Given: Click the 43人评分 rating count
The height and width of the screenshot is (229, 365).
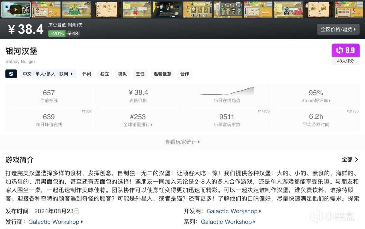Looking at the screenshot, I should click(345, 61).
